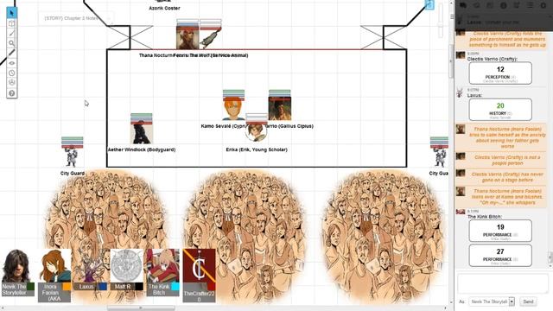Screen dimensions: 553x311
Task: Focus the chat message input box
Action: pos(503,283)
